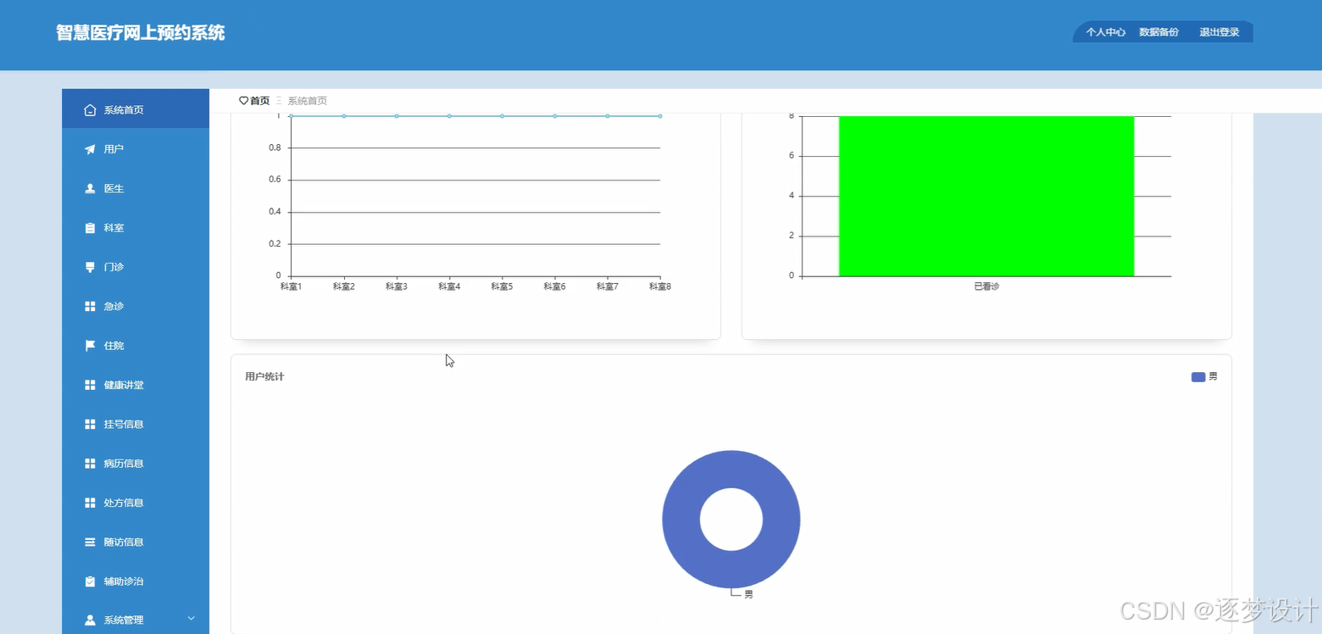1322x634 pixels.
Task: Click the 男 label below donut
Action: [748, 595]
